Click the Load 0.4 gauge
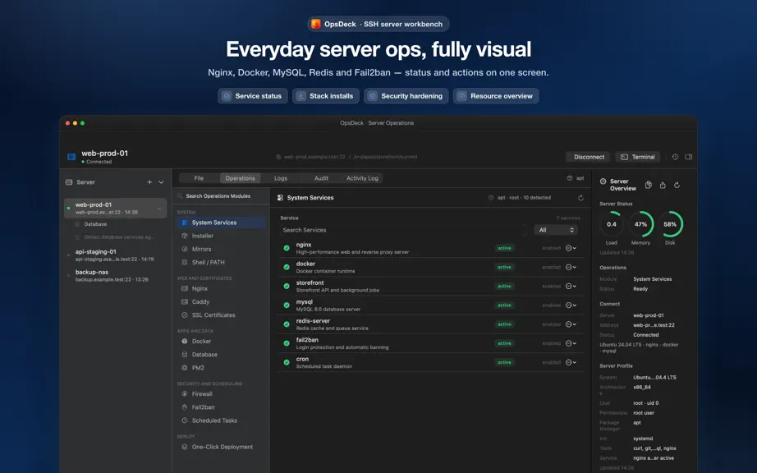The width and height of the screenshot is (757, 473). pos(611,224)
